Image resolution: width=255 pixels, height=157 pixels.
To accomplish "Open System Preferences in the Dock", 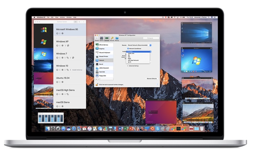I will [x=53, y=129].
